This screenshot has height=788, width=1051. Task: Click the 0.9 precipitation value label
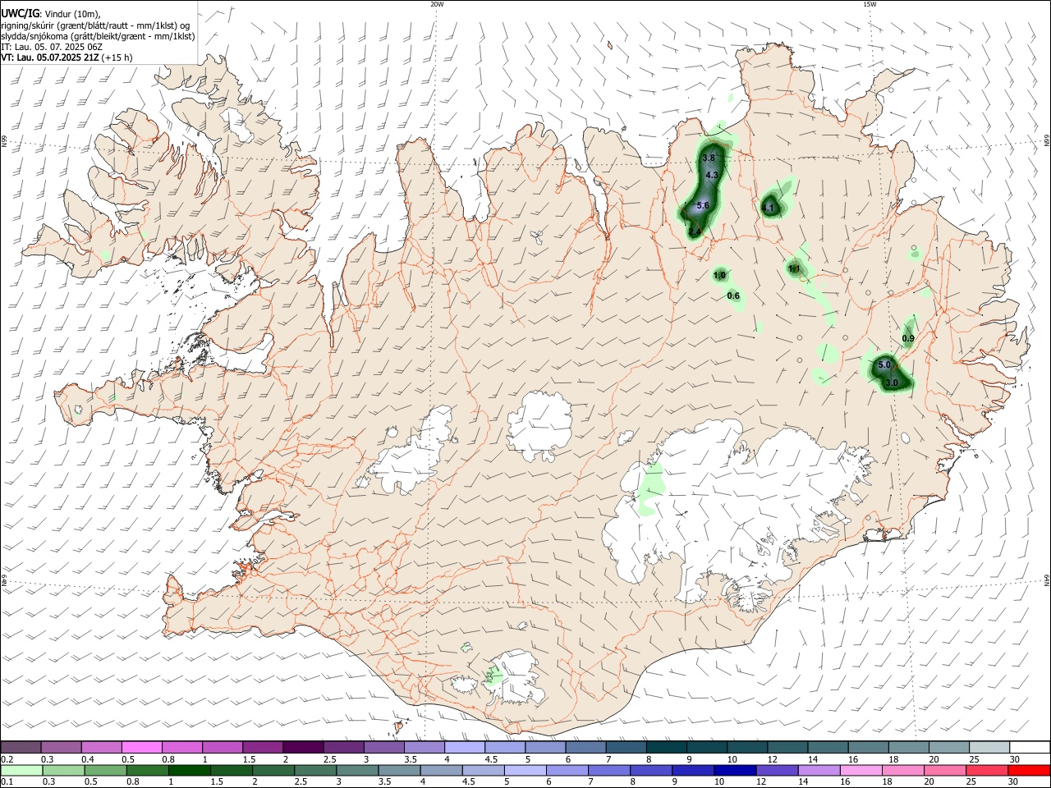908,338
